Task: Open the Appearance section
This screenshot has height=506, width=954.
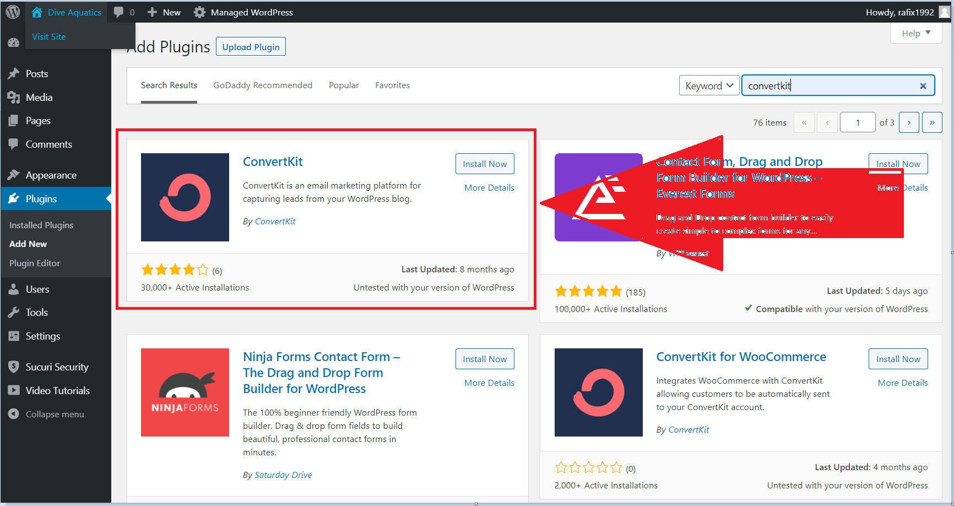Action: click(x=50, y=175)
